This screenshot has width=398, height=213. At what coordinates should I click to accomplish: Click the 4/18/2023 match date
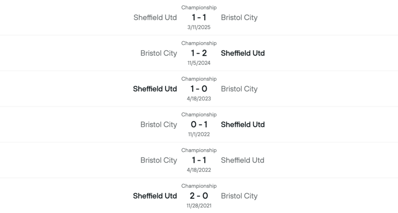199,99
